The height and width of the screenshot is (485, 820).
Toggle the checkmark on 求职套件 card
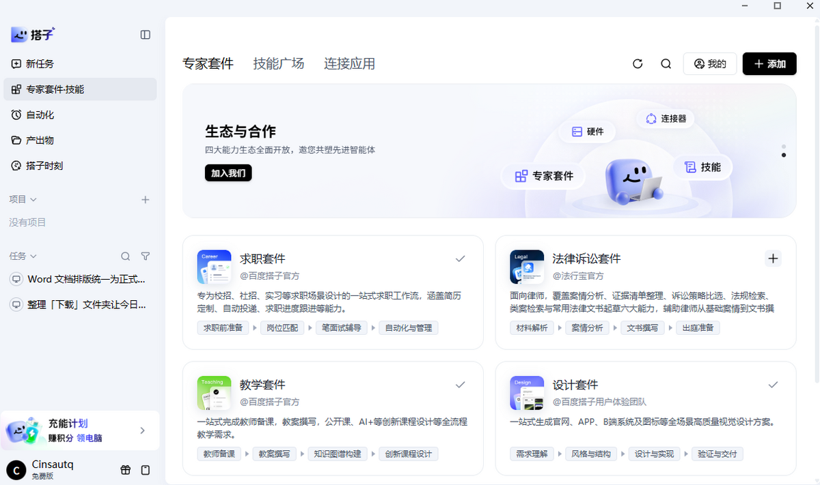click(x=461, y=259)
